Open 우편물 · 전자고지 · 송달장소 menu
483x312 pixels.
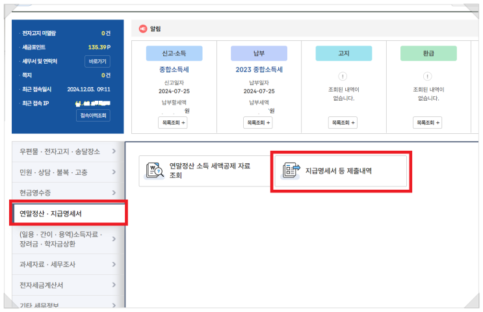point(68,151)
